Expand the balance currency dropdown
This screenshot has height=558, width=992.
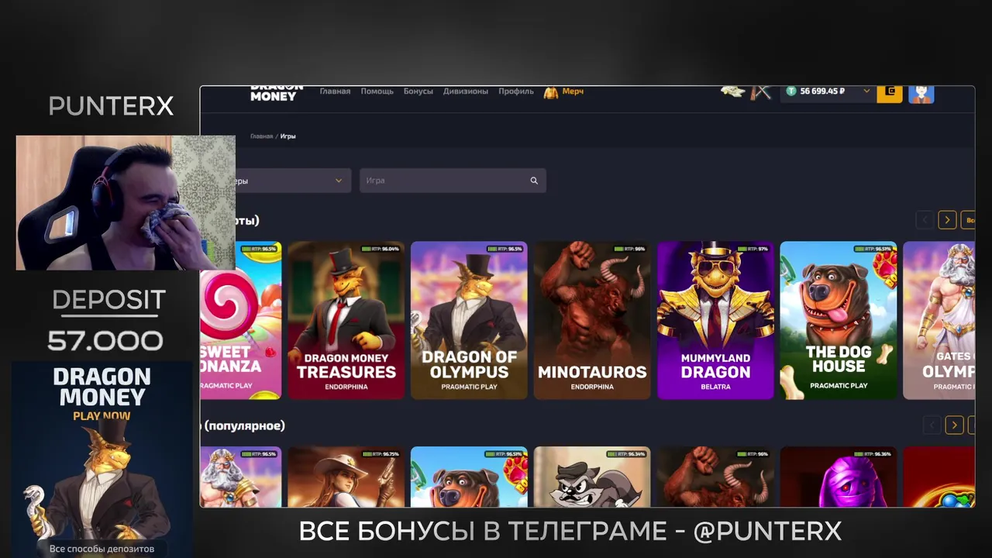[x=866, y=91]
